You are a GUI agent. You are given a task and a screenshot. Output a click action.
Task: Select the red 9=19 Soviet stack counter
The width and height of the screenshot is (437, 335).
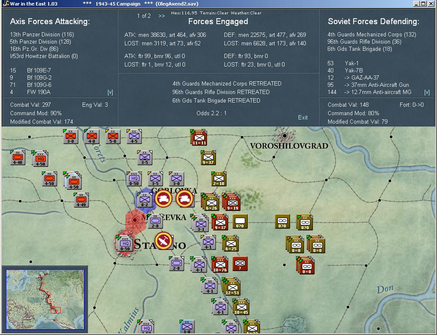point(232,202)
